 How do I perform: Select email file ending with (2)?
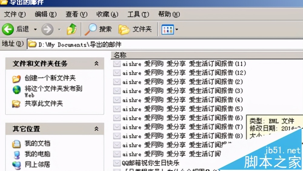pyautogui.click(x=182, y=82)
